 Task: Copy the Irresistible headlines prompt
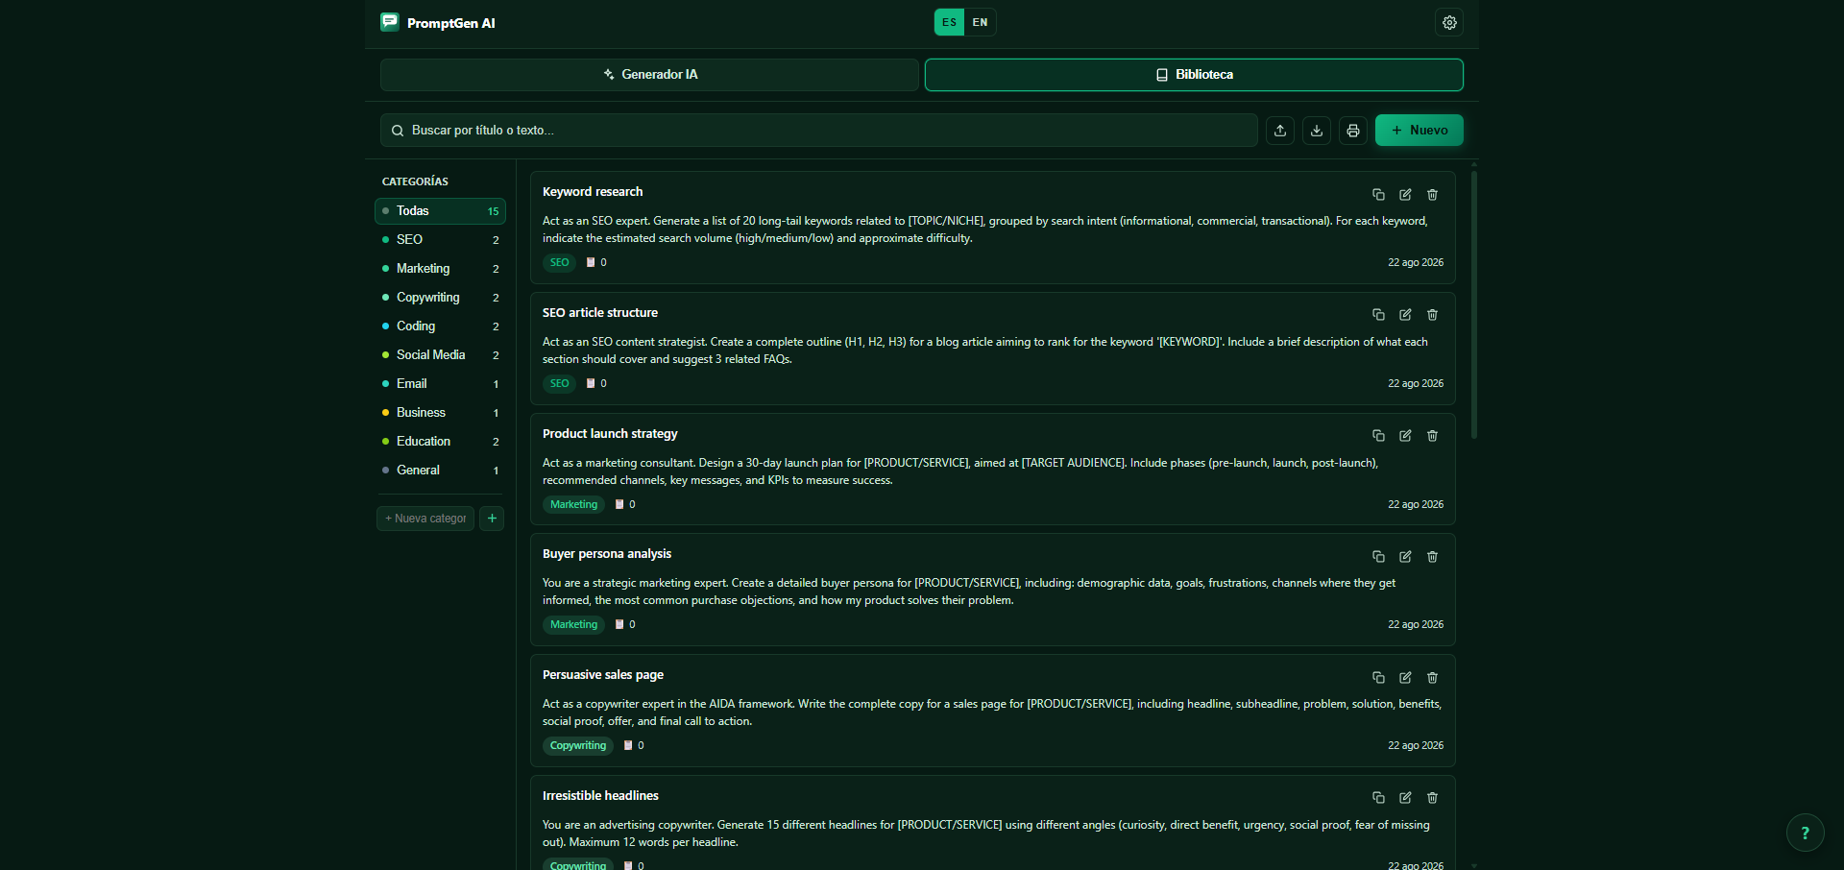click(x=1378, y=797)
